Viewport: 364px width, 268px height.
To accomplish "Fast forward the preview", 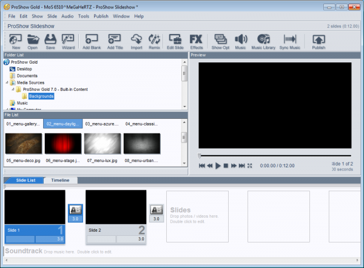I will click(234, 166).
